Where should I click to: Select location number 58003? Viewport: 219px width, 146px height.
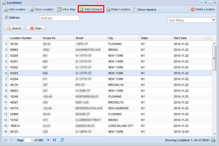click(x=14, y=91)
